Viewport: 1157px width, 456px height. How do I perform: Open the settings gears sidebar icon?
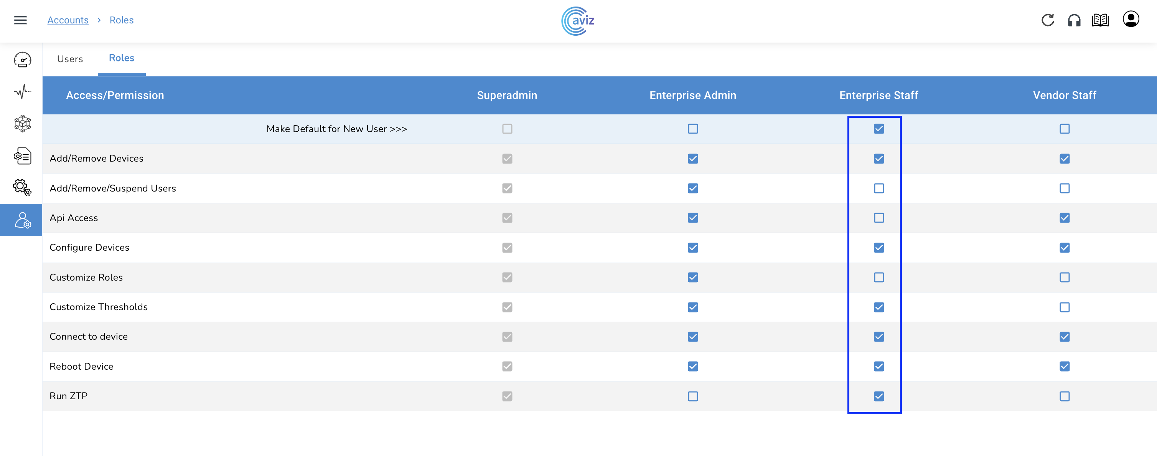click(x=22, y=187)
